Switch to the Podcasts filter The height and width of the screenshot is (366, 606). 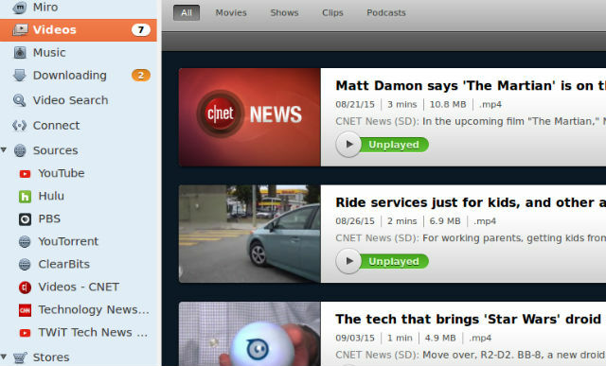[x=386, y=12]
